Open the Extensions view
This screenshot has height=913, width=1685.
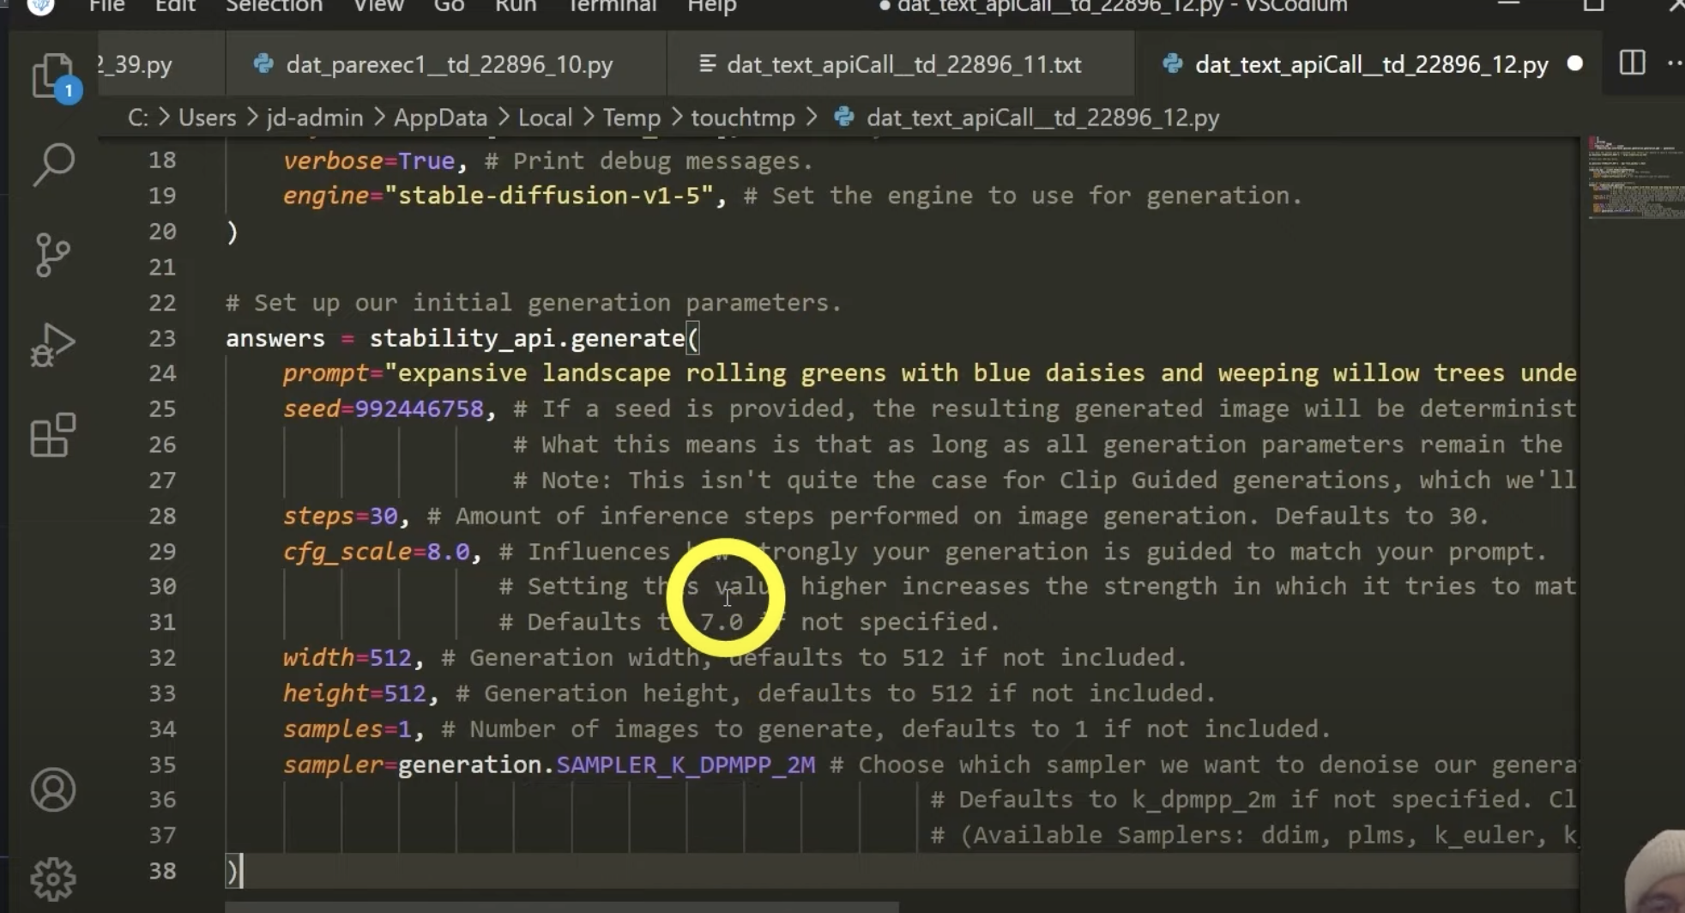point(53,435)
